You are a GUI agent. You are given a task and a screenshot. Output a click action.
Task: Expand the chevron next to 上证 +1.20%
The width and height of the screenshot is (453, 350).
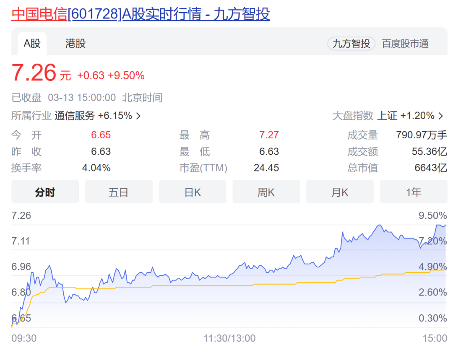pyautogui.click(x=441, y=116)
